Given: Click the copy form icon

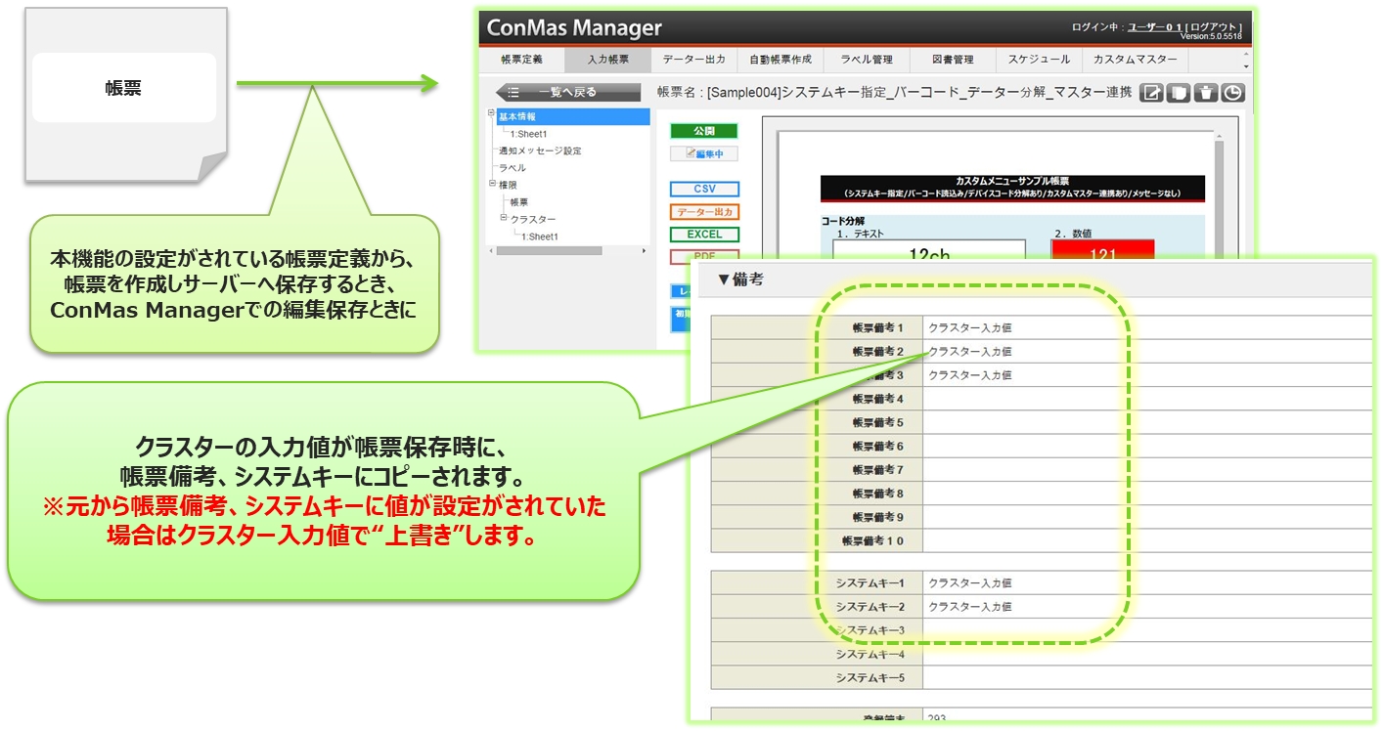Looking at the screenshot, I should (1179, 93).
